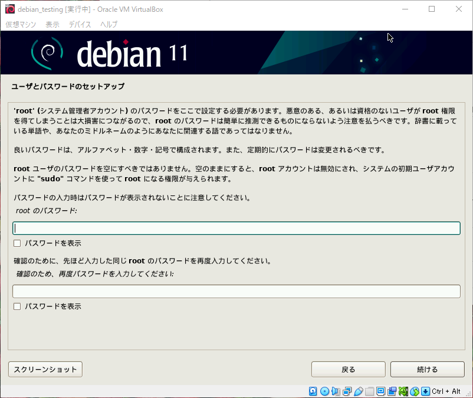Screen dimensions: 473x398
Task: Click the スクリーンショット button
Action: pyautogui.click(x=45, y=369)
